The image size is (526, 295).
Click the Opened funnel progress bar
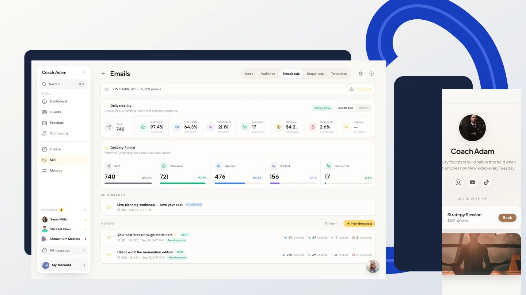(x=238, y=183)
